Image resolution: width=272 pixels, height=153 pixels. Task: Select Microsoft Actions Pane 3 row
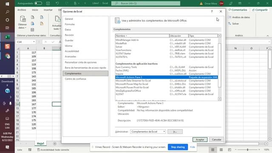click(x=166, y=77)
